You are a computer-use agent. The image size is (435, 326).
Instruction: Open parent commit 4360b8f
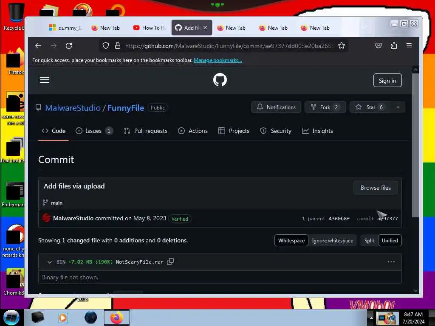[339, 219]
